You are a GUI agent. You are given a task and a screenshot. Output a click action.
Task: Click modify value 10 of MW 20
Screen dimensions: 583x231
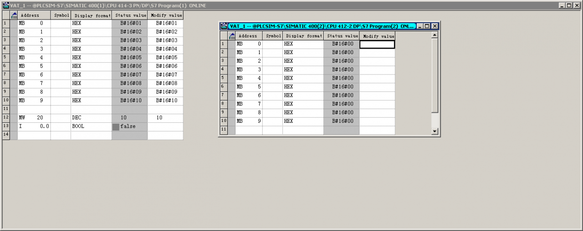(165, 118)
